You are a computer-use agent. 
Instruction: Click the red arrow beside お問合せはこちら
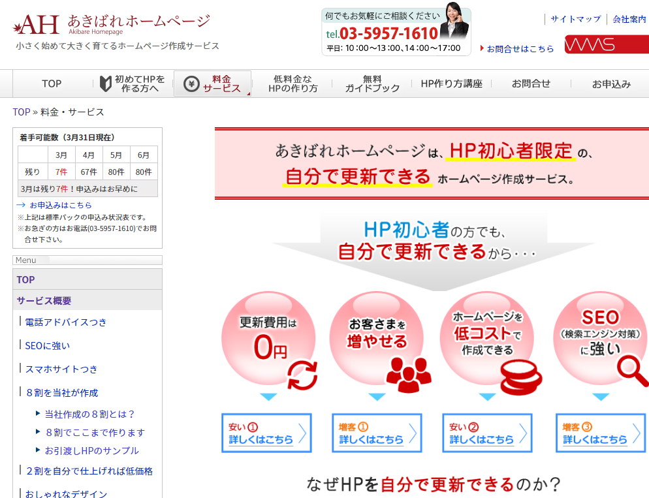coord(482,48)
